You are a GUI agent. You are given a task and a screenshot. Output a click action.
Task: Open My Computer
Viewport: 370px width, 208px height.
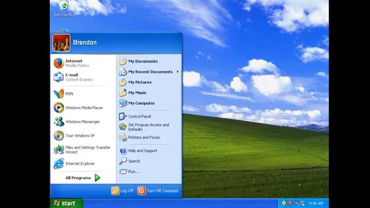[x=149, y=103]
